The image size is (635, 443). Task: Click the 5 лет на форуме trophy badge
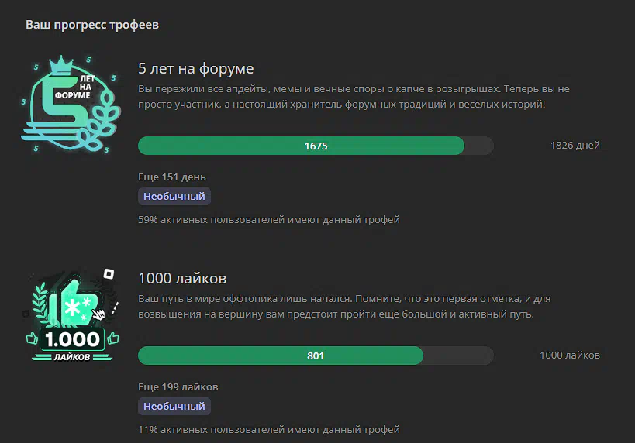71,104
